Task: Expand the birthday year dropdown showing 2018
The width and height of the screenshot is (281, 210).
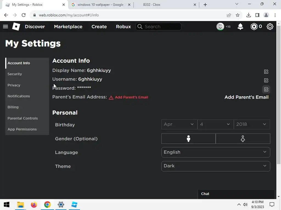Action: tap(252, 124)
